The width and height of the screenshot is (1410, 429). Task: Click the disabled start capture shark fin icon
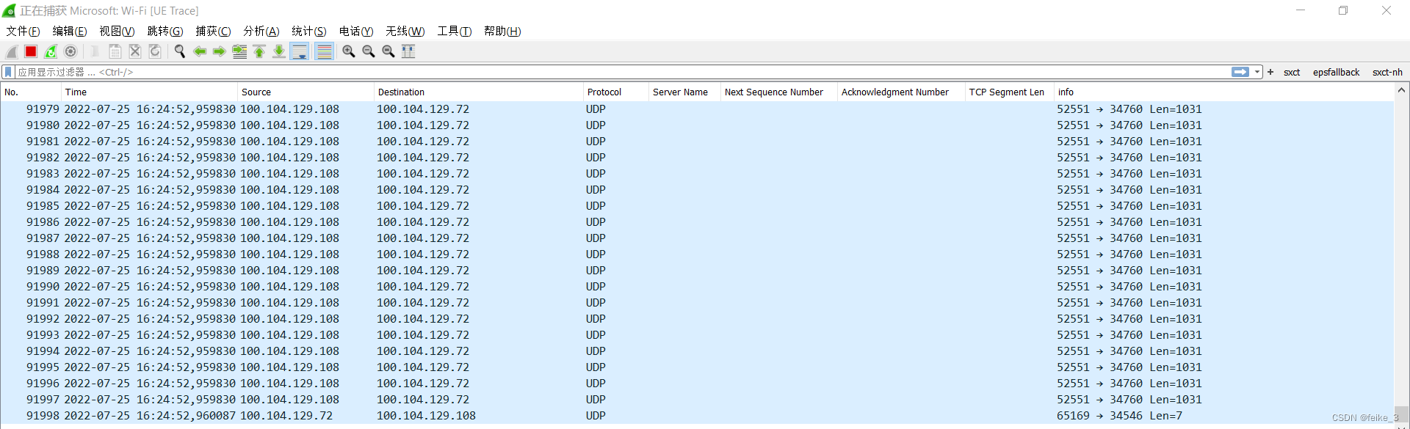pos(12,51)
